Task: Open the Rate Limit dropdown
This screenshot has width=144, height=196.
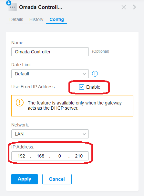Action: point(50,74)
